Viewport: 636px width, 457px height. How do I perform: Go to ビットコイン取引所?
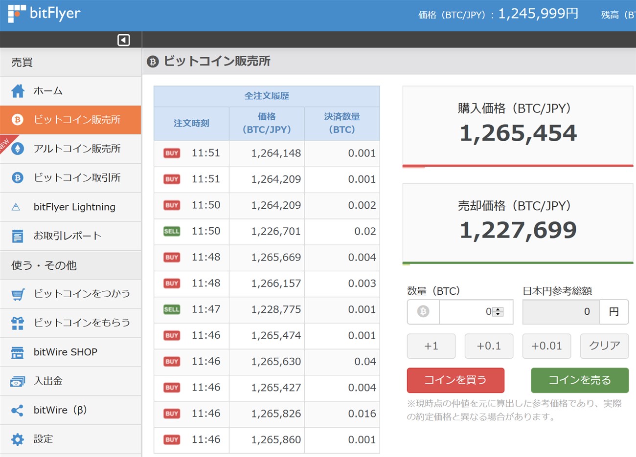click(70, 178)
